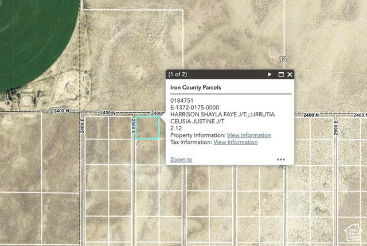Click the account number 0184751
The image size is (367, 246).
[182, 100]
